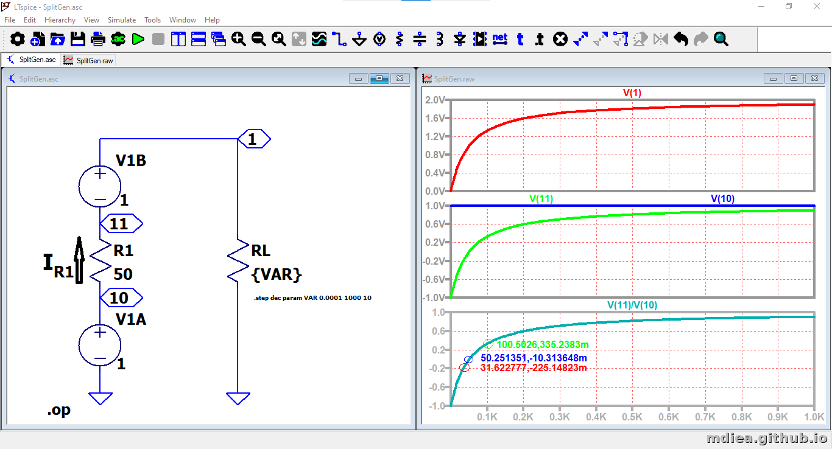Image resolution: width=832 pixels, height=449 pixels.
Task: Click the gray Stop simulation button
Action: [158, 40]
